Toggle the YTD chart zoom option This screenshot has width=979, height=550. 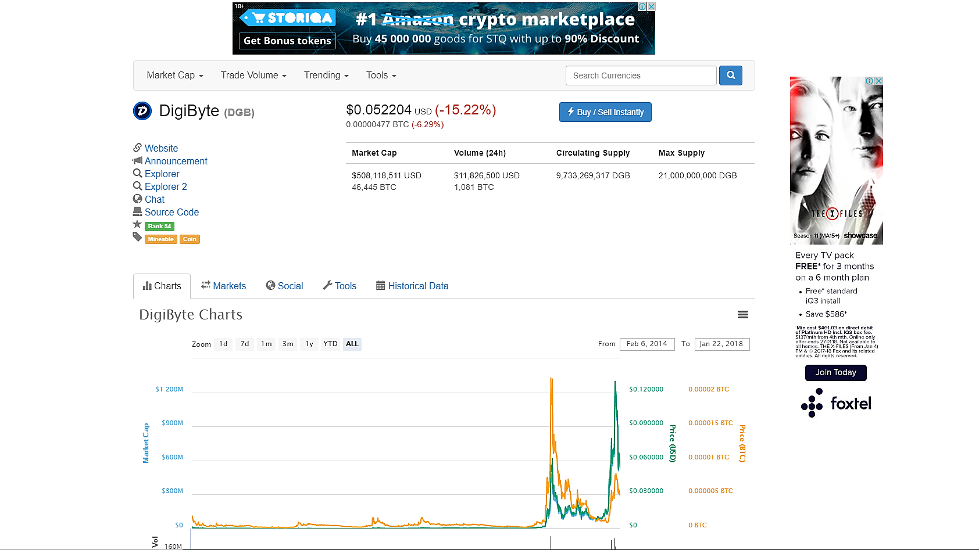coord(330,344)
